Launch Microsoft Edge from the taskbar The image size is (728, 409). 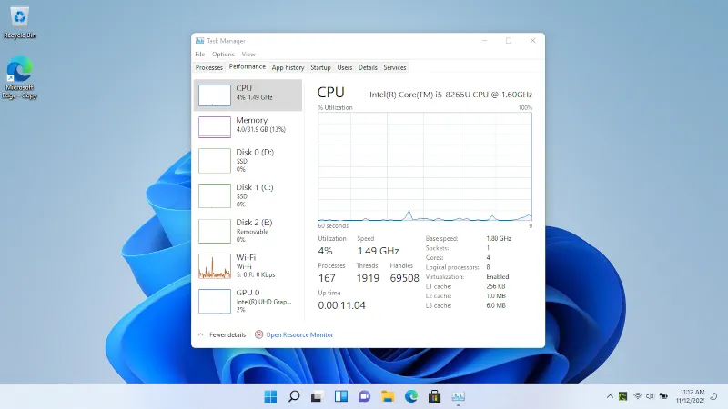click(411, 396)
